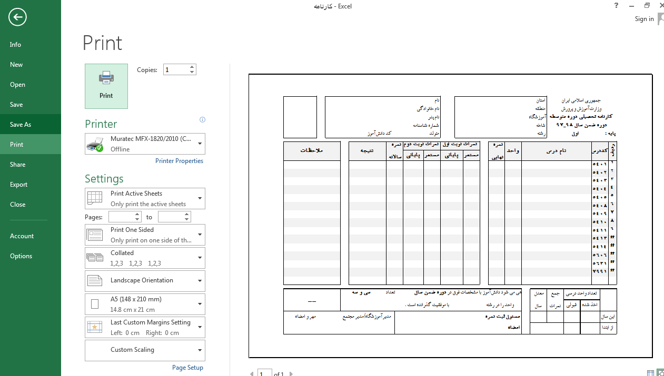Click the user avatar beside Sign in
The height and width of the screenshot is (376, 664).
(660, 19)
